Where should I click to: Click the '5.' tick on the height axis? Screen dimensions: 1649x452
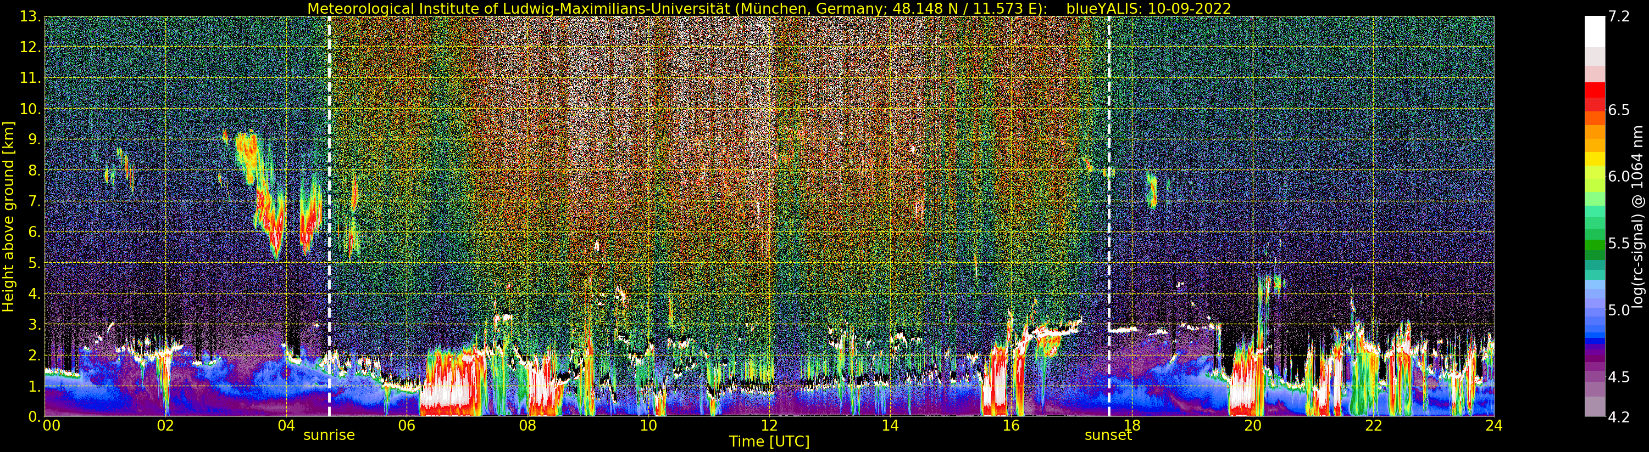35,263
